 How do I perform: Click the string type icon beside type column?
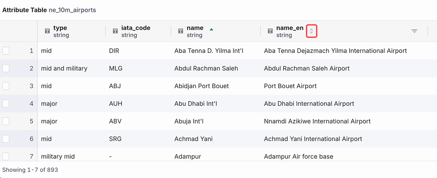47,31
